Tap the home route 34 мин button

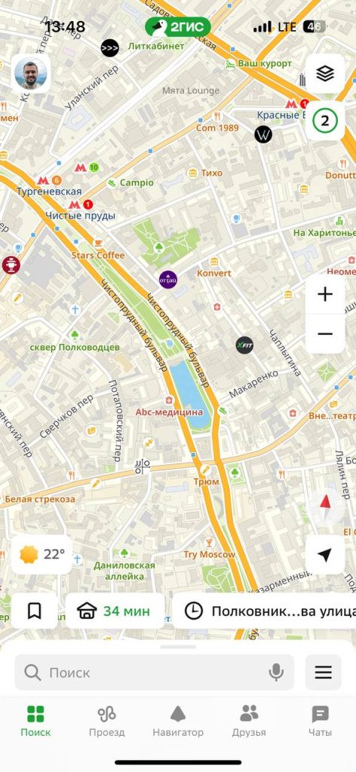pos(115,611)
